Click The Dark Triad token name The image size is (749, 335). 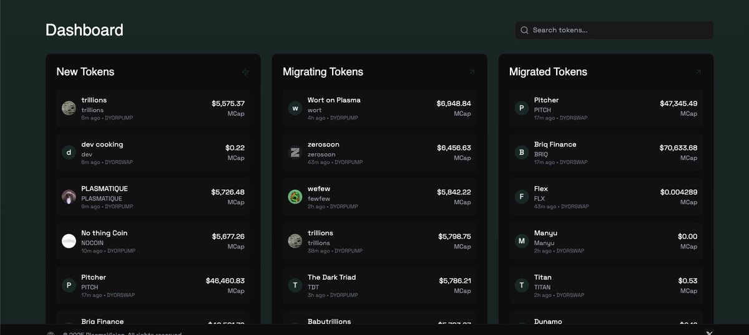(x=332, y=277)
